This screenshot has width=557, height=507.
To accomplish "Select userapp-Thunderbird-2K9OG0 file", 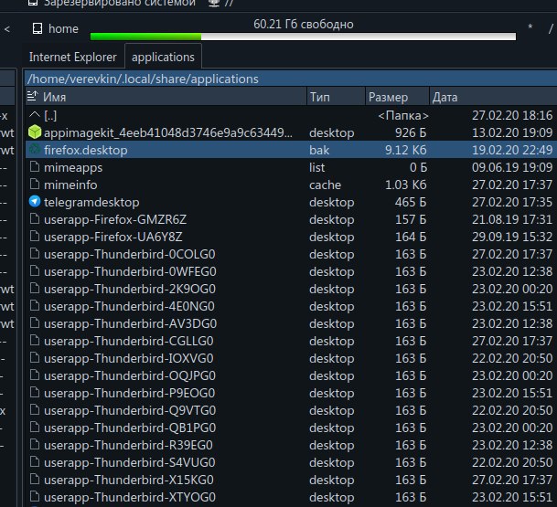I will tap(291, 289).
